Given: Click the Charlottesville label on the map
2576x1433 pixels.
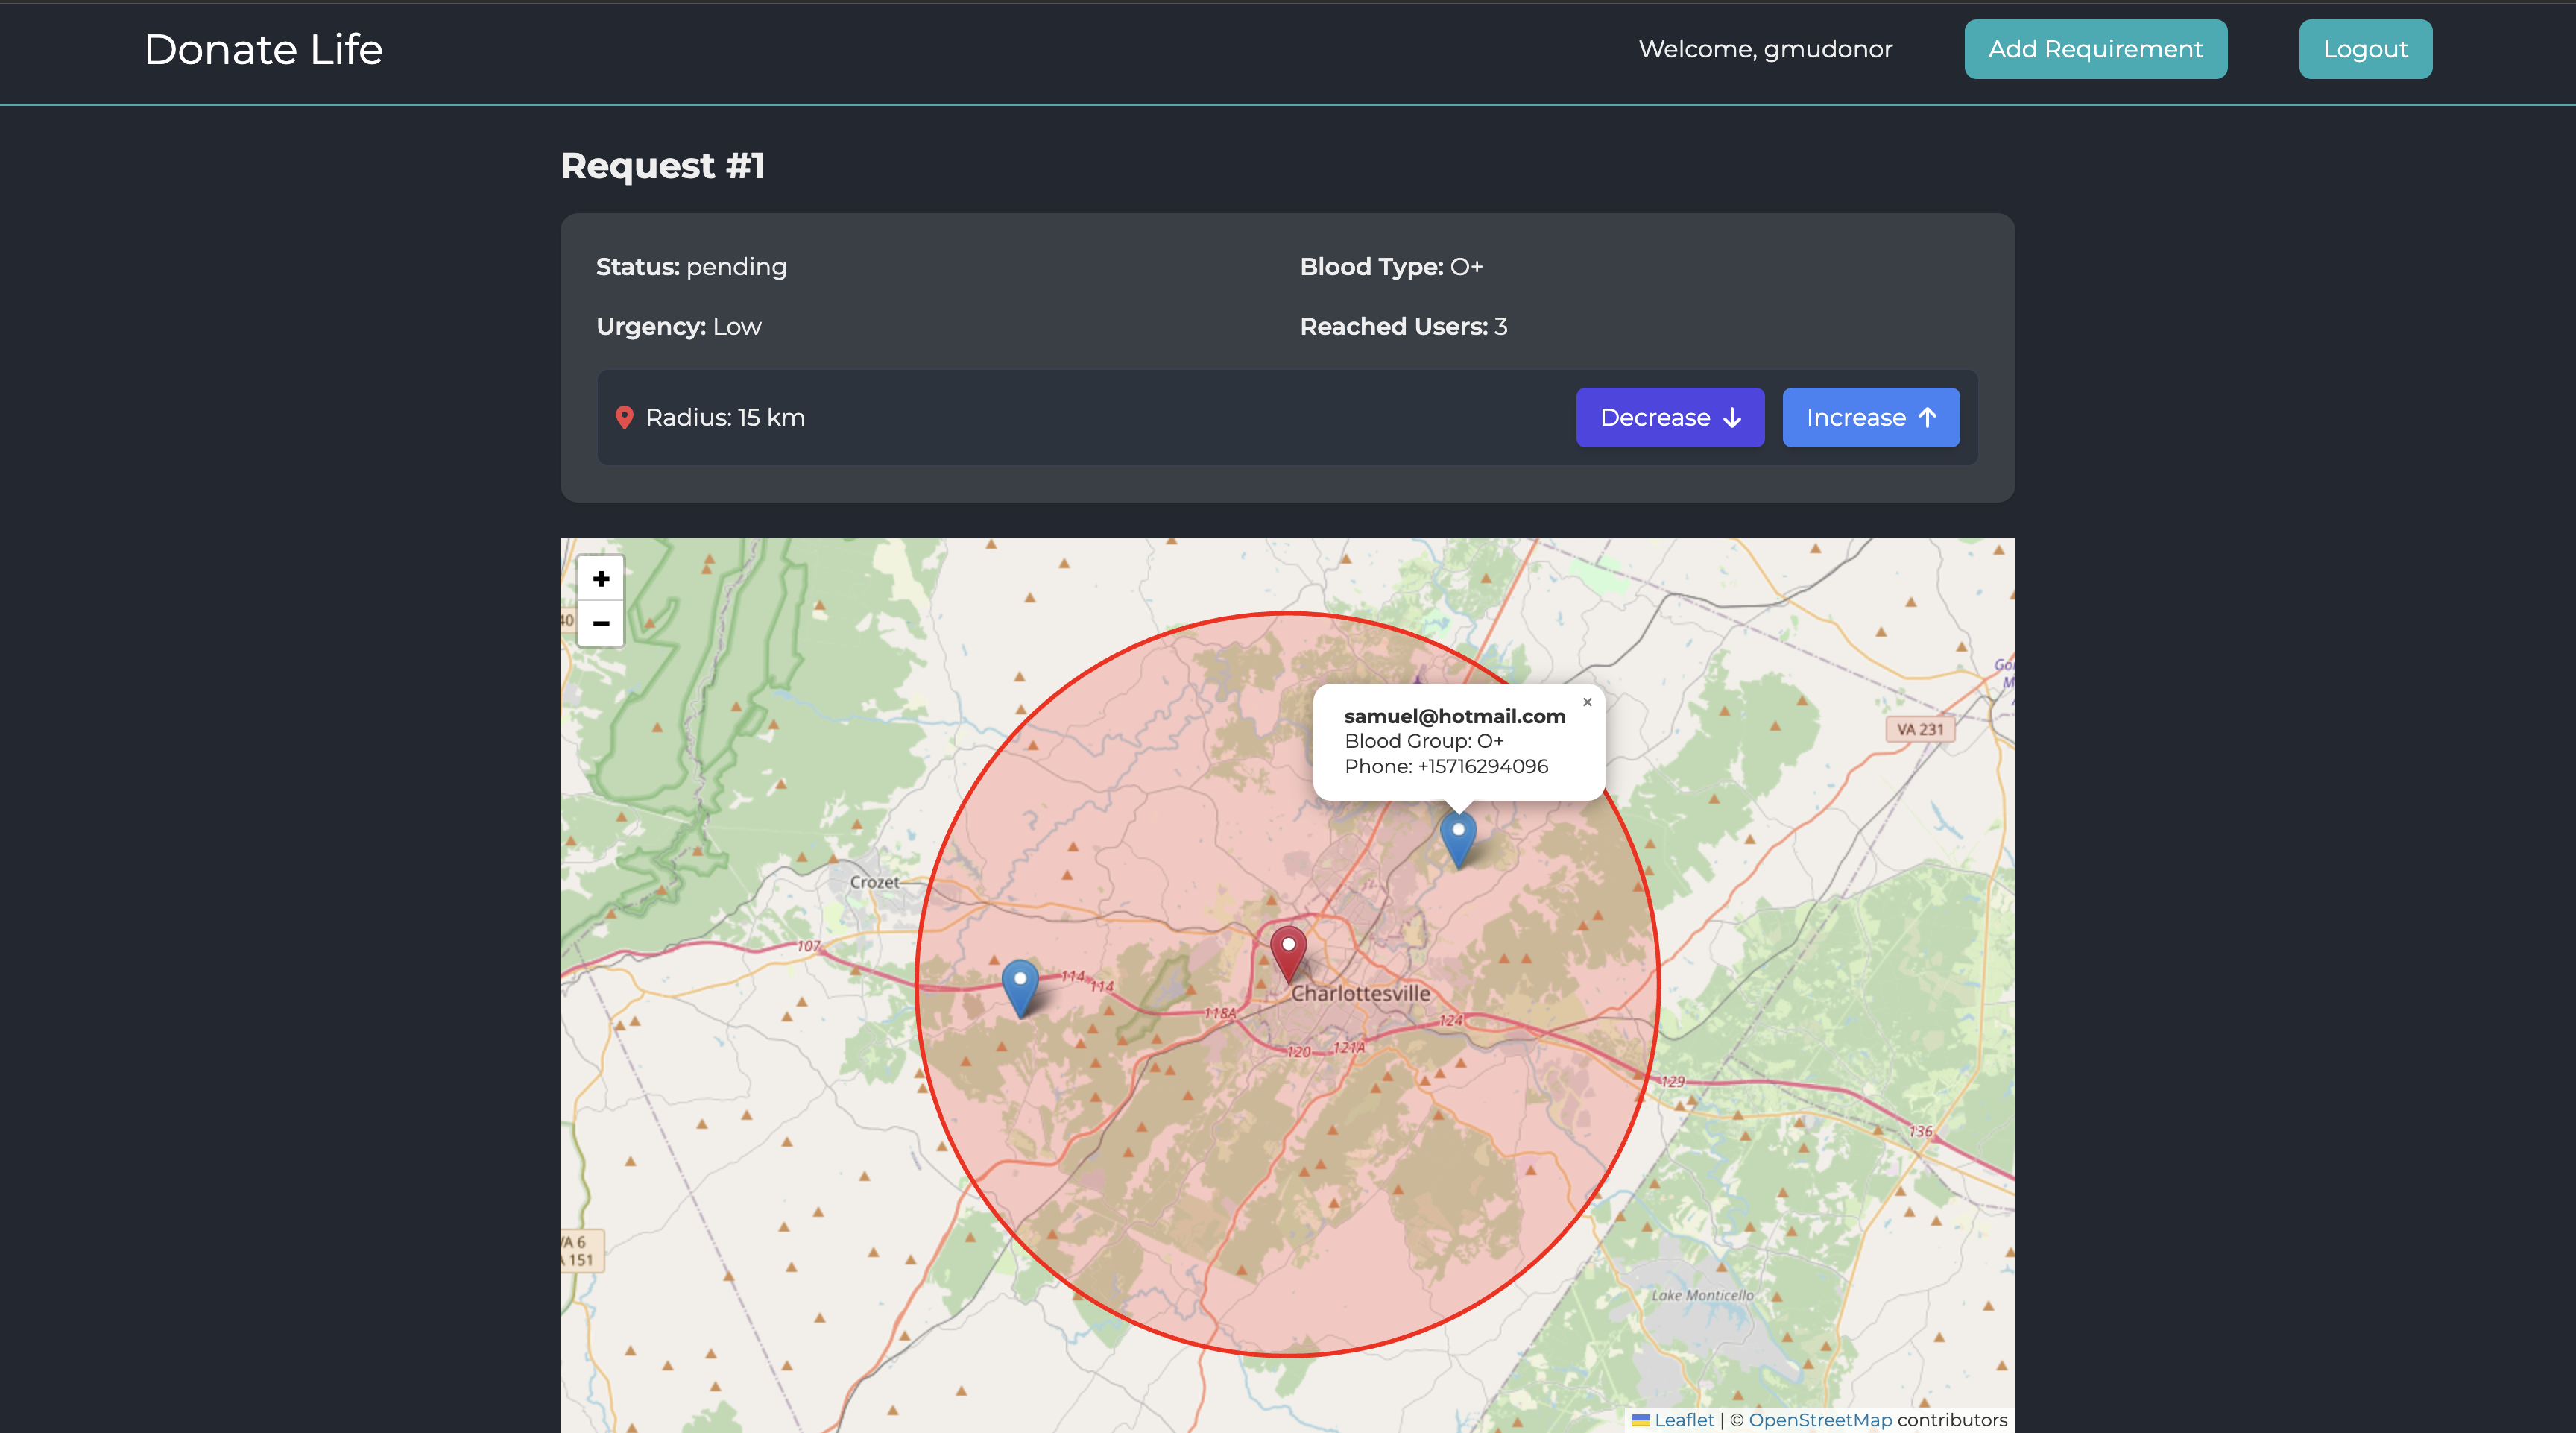Looking at the screenshot, I should [1360, 993].
